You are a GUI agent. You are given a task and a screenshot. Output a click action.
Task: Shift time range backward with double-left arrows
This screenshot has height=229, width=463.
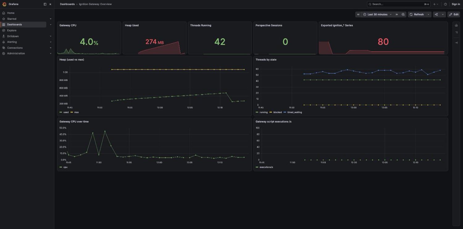(358, 15)
